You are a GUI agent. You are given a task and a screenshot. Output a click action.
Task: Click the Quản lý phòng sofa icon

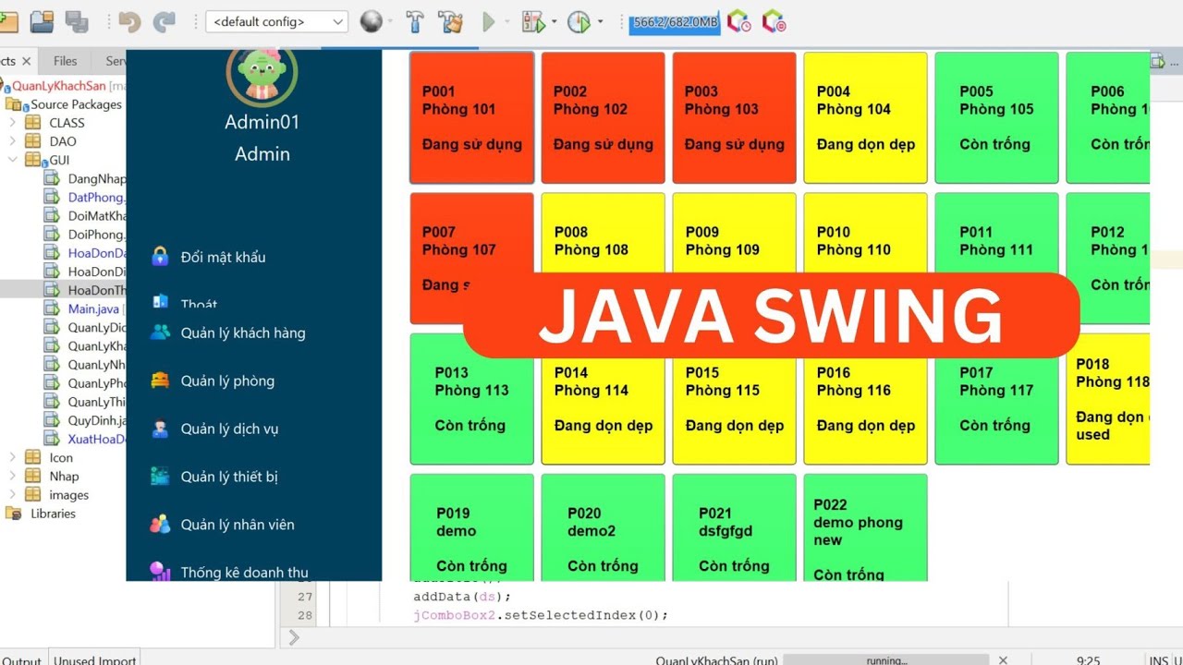tap(160, 381)
